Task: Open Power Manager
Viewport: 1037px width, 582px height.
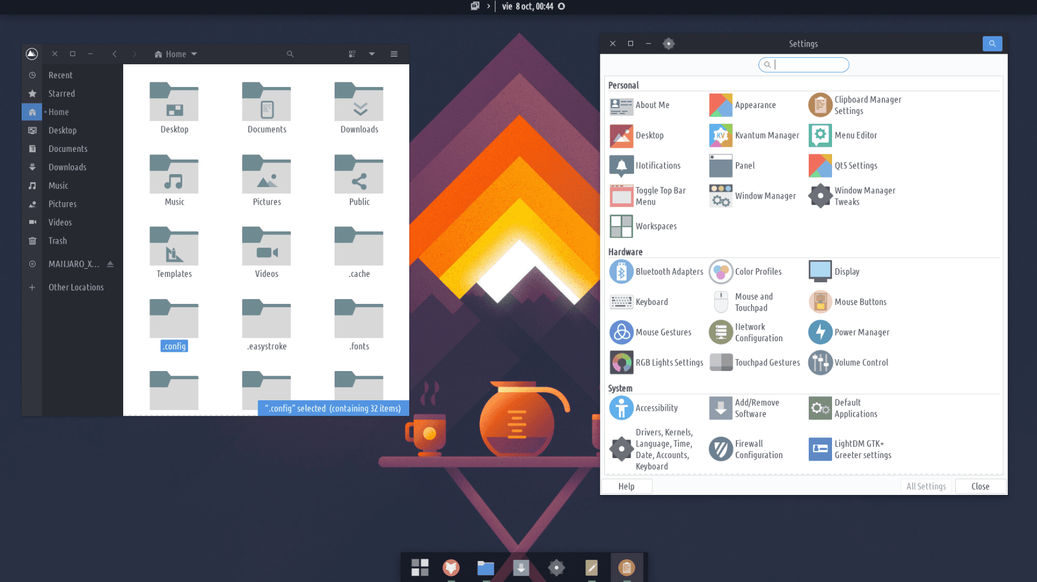Action: [x=850, y=332]
